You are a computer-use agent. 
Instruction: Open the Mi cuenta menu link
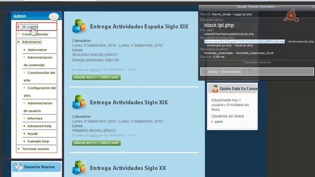point(30,27)
